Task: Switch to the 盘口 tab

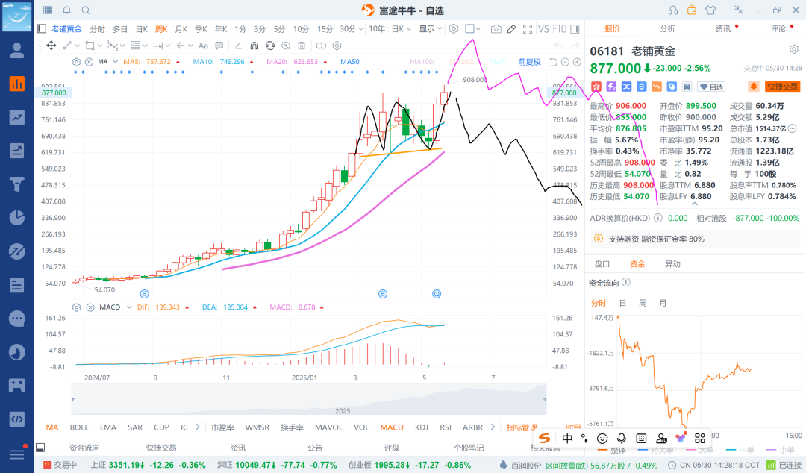Action: (x=602, y=264)
